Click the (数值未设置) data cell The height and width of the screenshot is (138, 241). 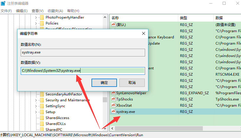[x=226, y=25]
